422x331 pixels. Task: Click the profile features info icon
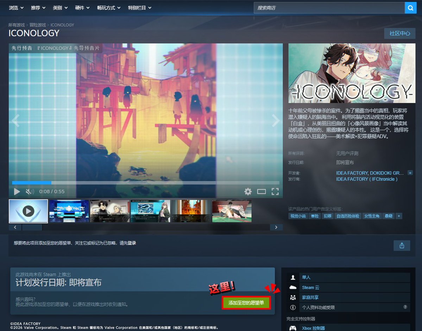point(293,307)
